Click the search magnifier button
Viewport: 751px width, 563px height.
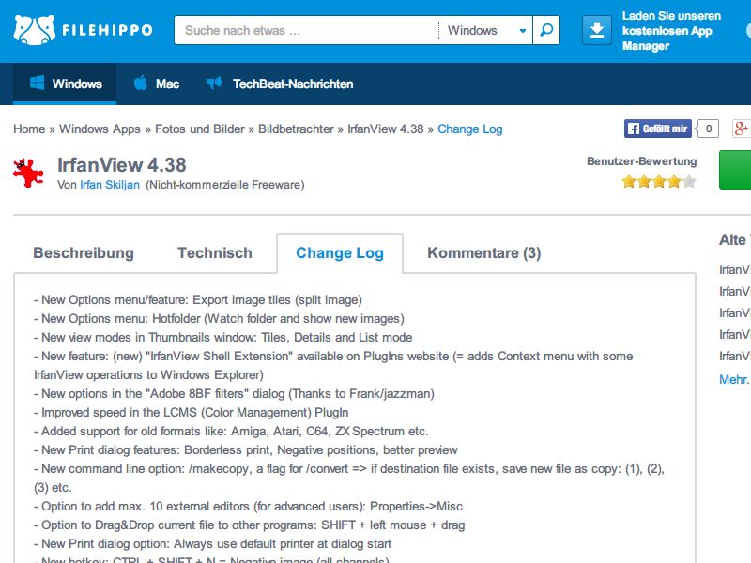coord(546,30)
